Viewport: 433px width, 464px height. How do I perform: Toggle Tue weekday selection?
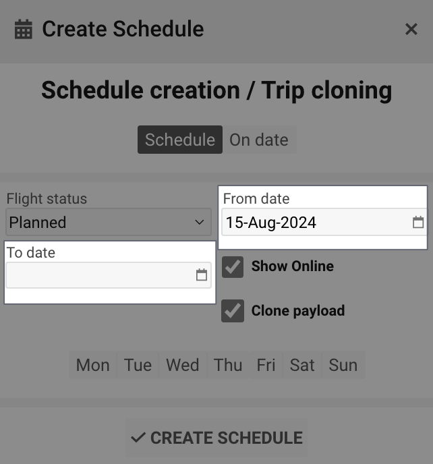138,365
